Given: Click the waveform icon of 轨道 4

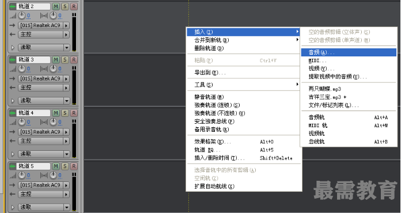Looking at the screenshot, I should click(13, 113).
